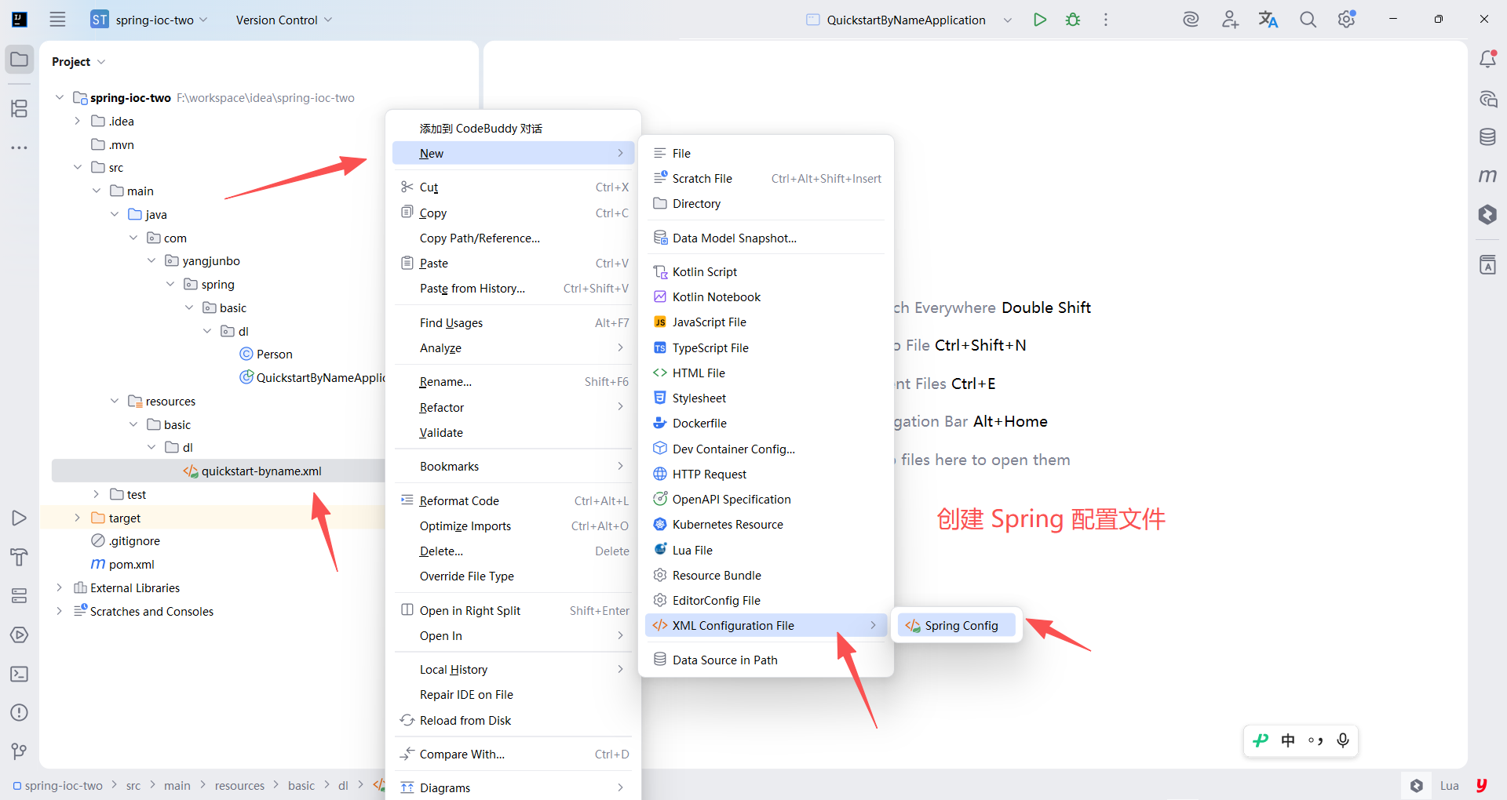1507x800 pixels.
Task: Select the Person class in project tree
Action: pos(274,354)
